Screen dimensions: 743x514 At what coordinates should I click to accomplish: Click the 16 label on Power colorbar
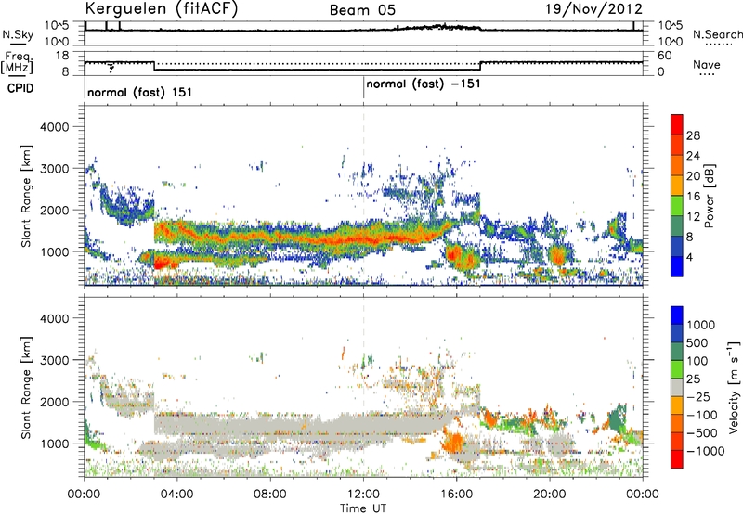click(x=693, y=197)
